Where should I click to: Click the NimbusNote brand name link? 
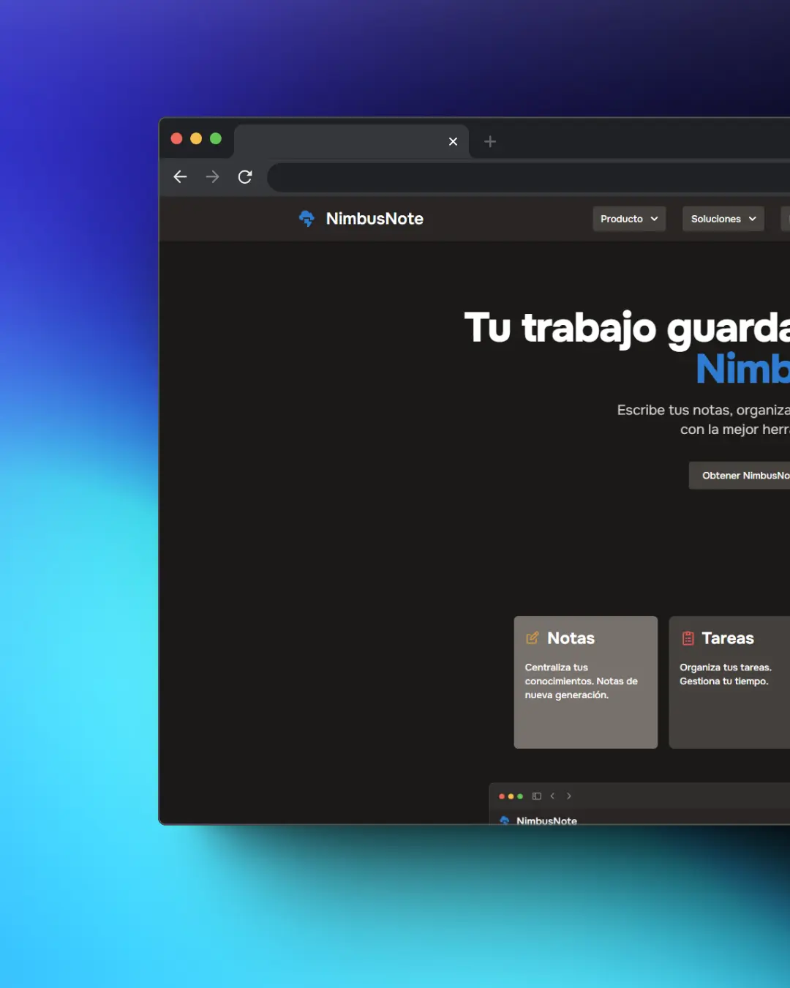click(375, 219)
